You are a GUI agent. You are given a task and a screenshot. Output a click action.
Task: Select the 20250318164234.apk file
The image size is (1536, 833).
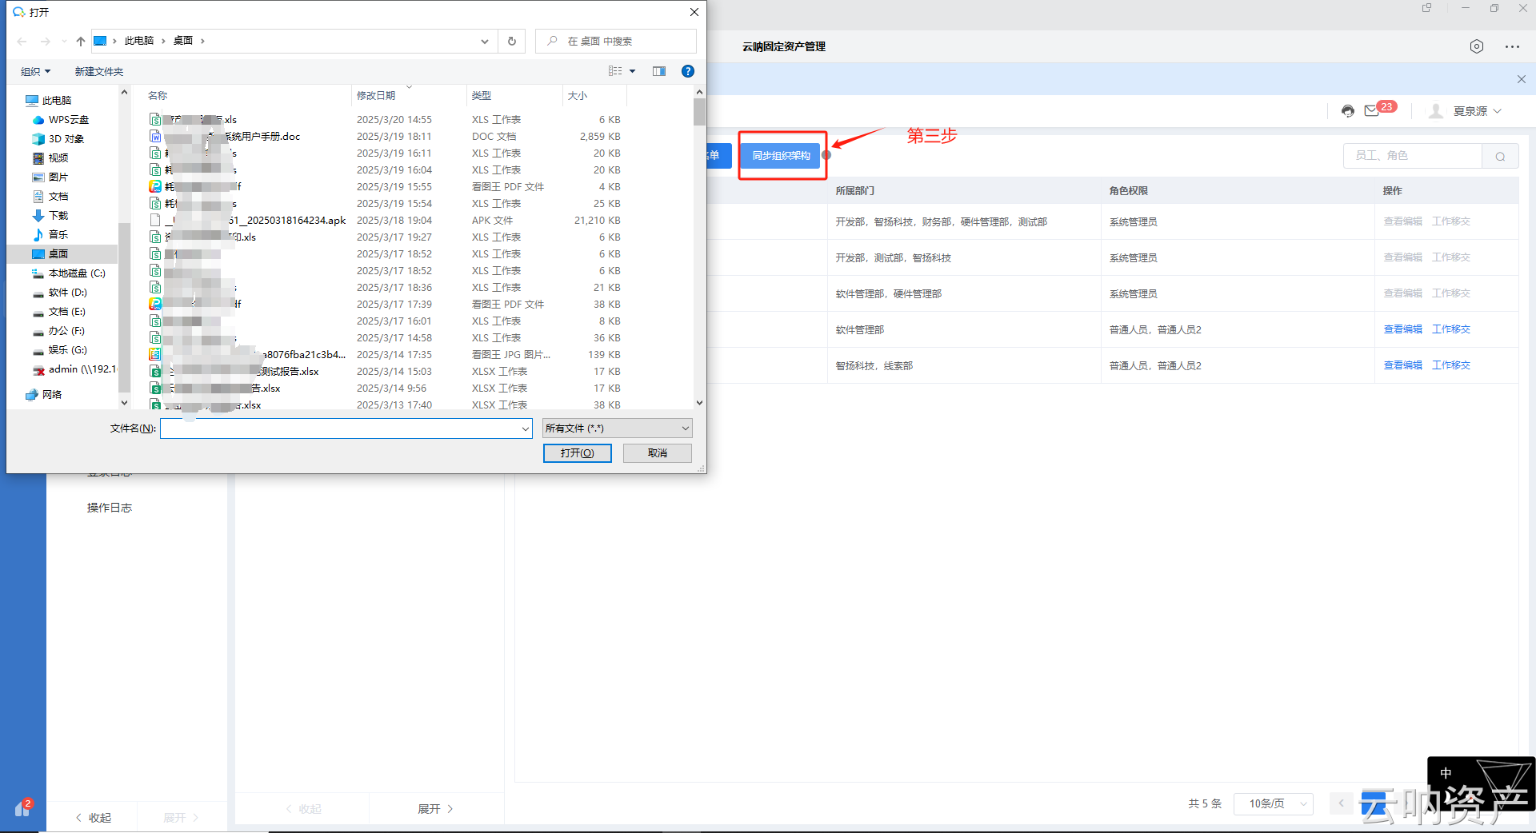248,221
